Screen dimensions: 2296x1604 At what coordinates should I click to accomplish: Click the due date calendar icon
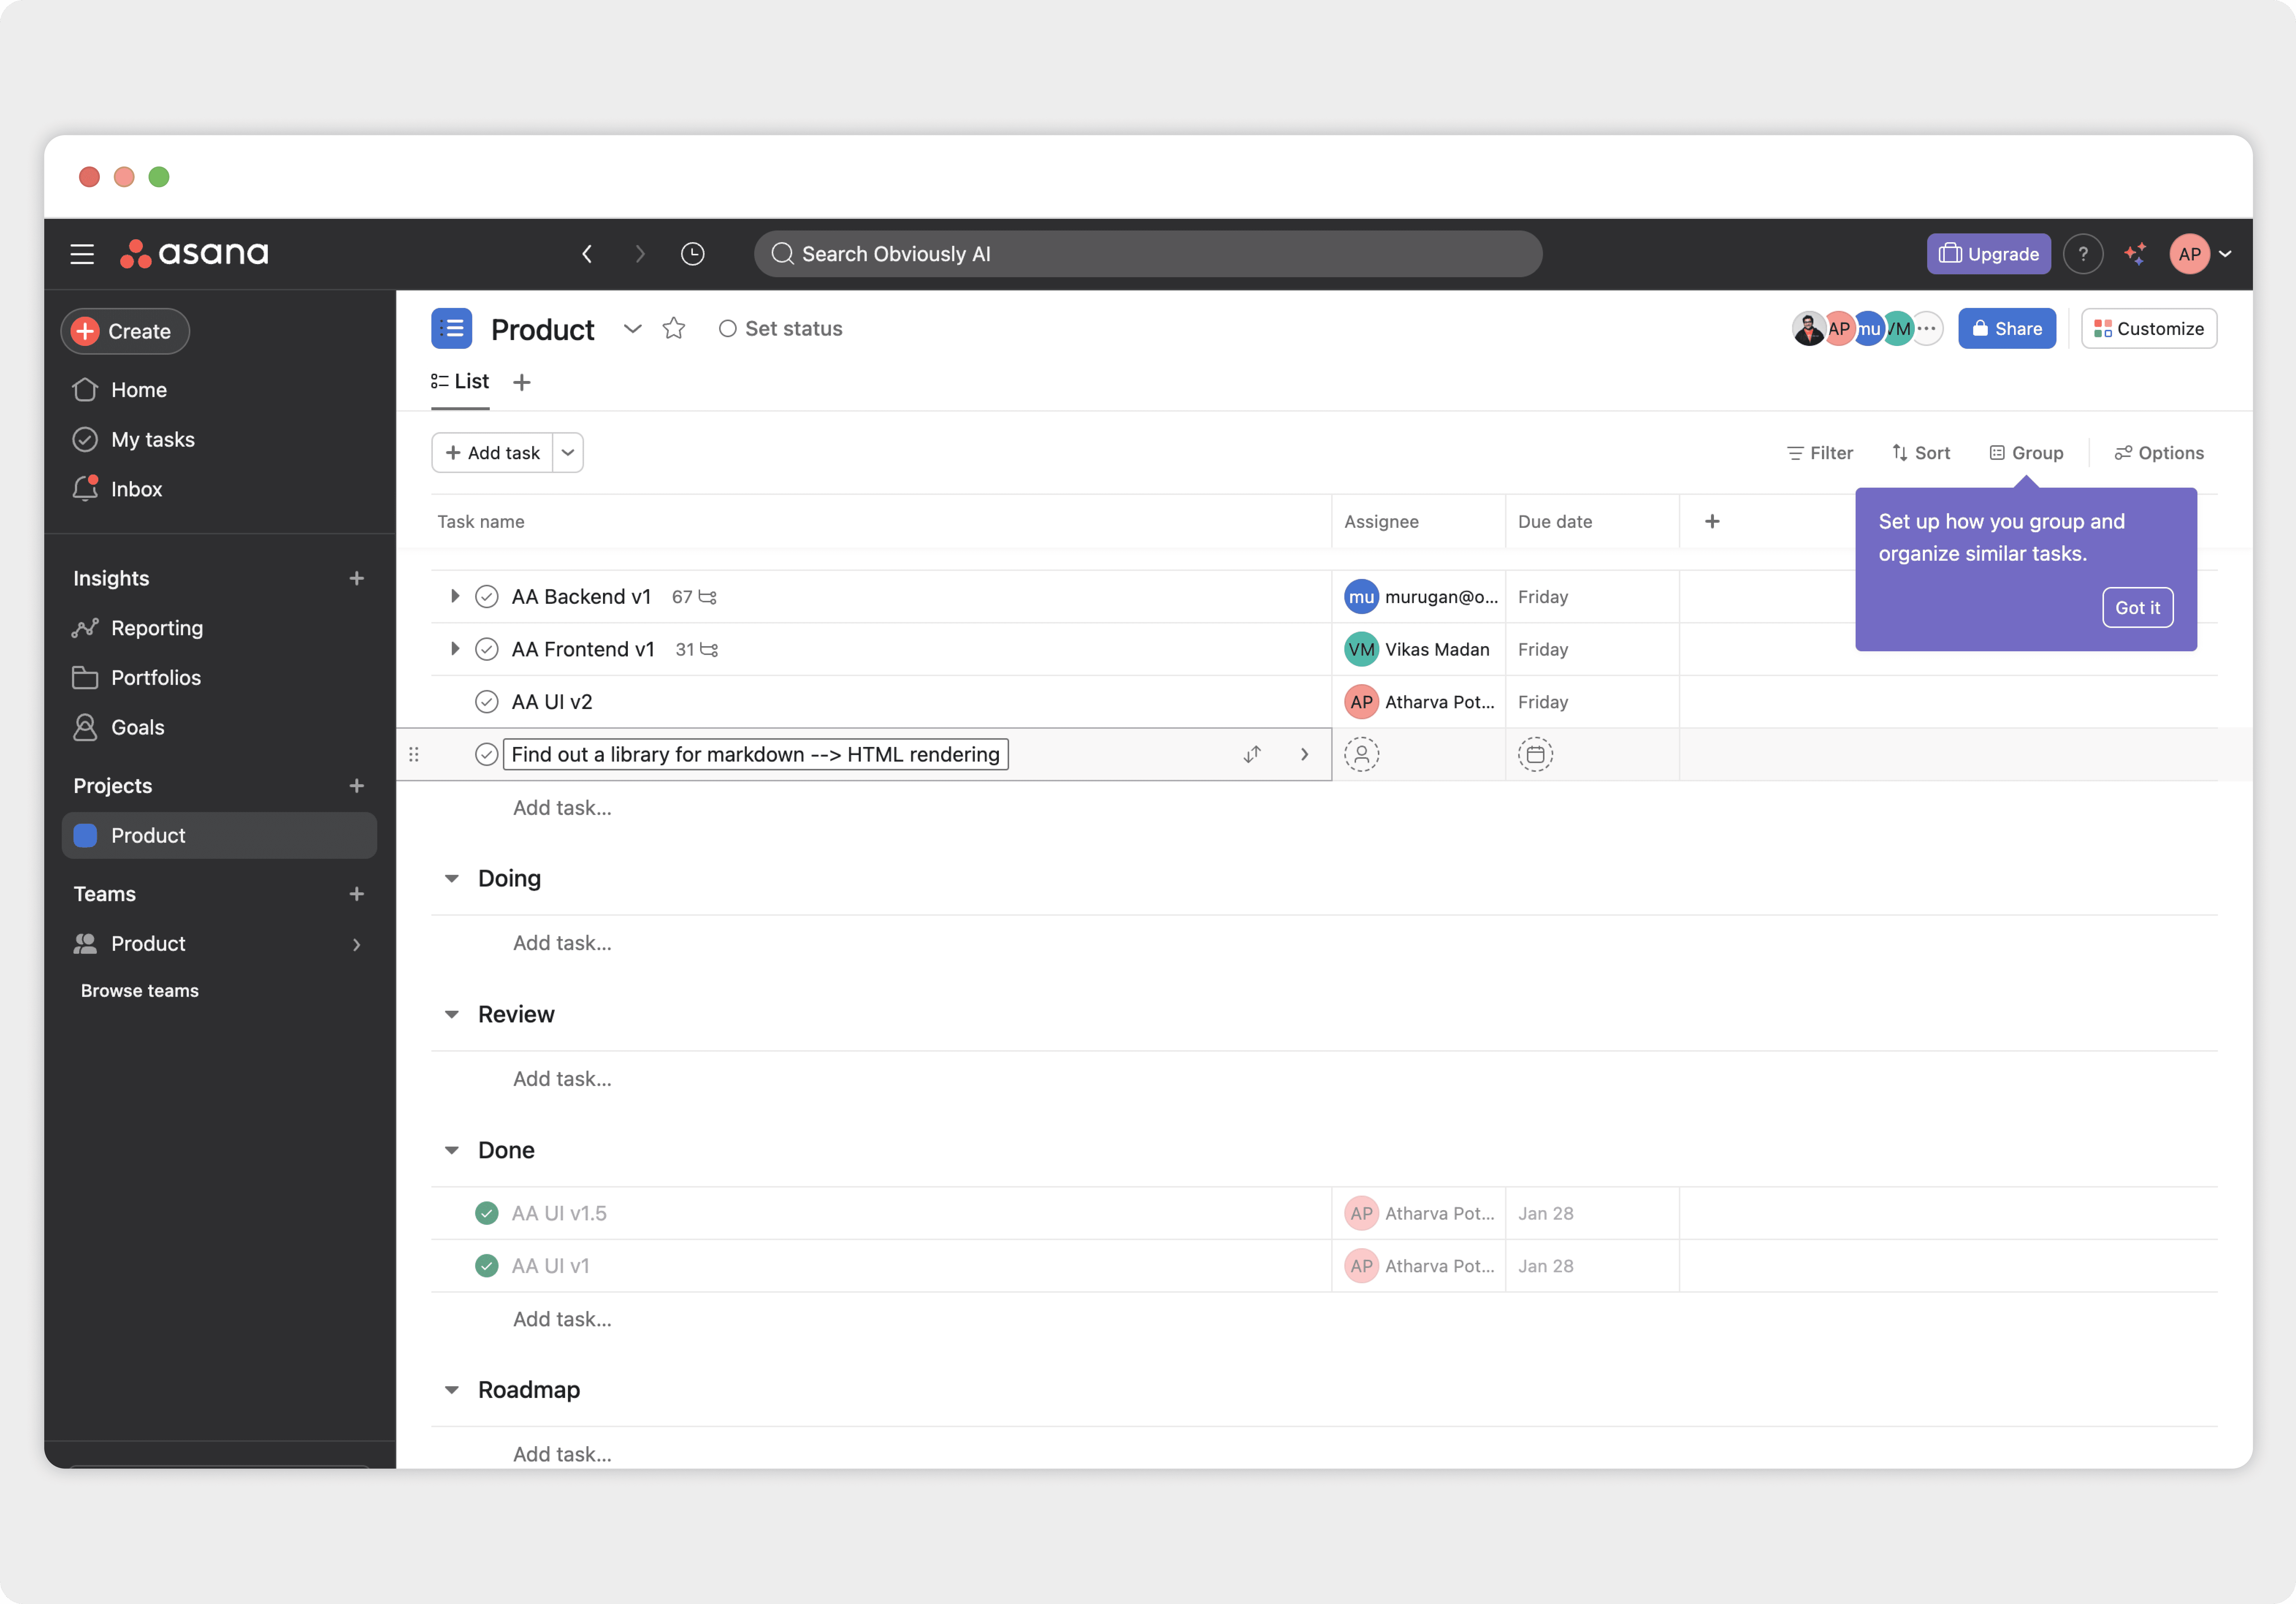[1535, 754]
